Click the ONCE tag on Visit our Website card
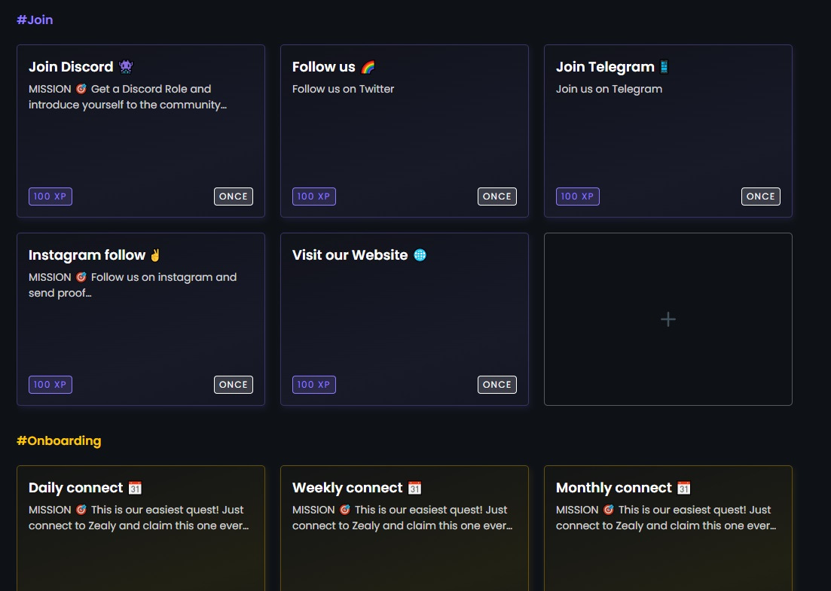Image resolution: width=831 pixels, height=591 pixels. 497,385
